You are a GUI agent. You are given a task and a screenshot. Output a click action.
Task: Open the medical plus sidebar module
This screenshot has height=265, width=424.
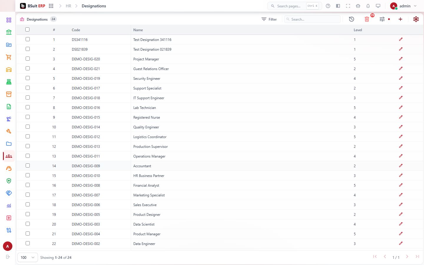tap(9, 218)
